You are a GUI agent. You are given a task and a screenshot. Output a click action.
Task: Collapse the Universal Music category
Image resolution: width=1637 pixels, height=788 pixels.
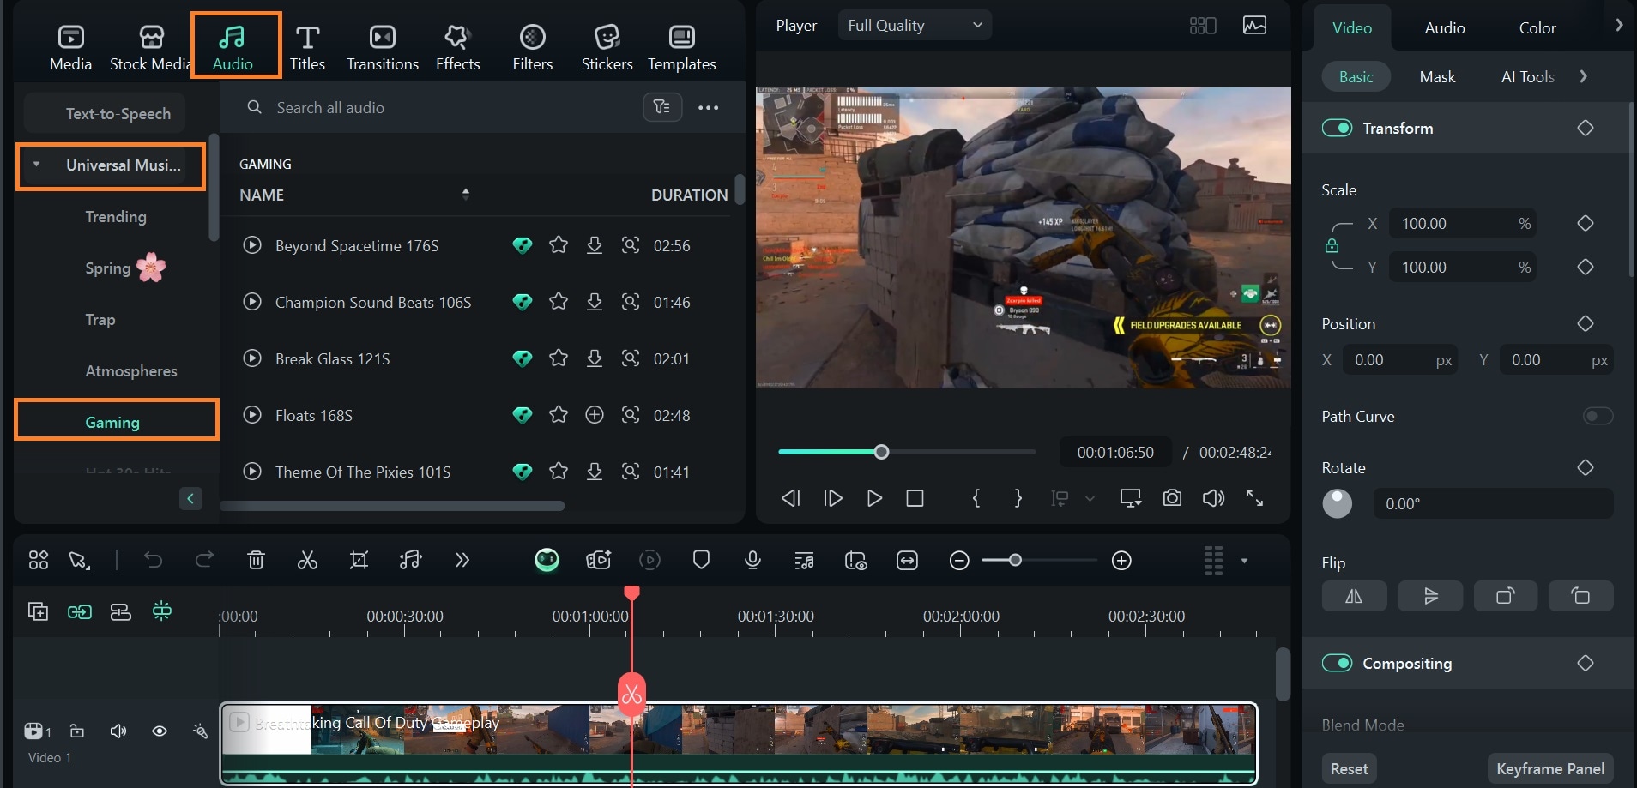36,165
